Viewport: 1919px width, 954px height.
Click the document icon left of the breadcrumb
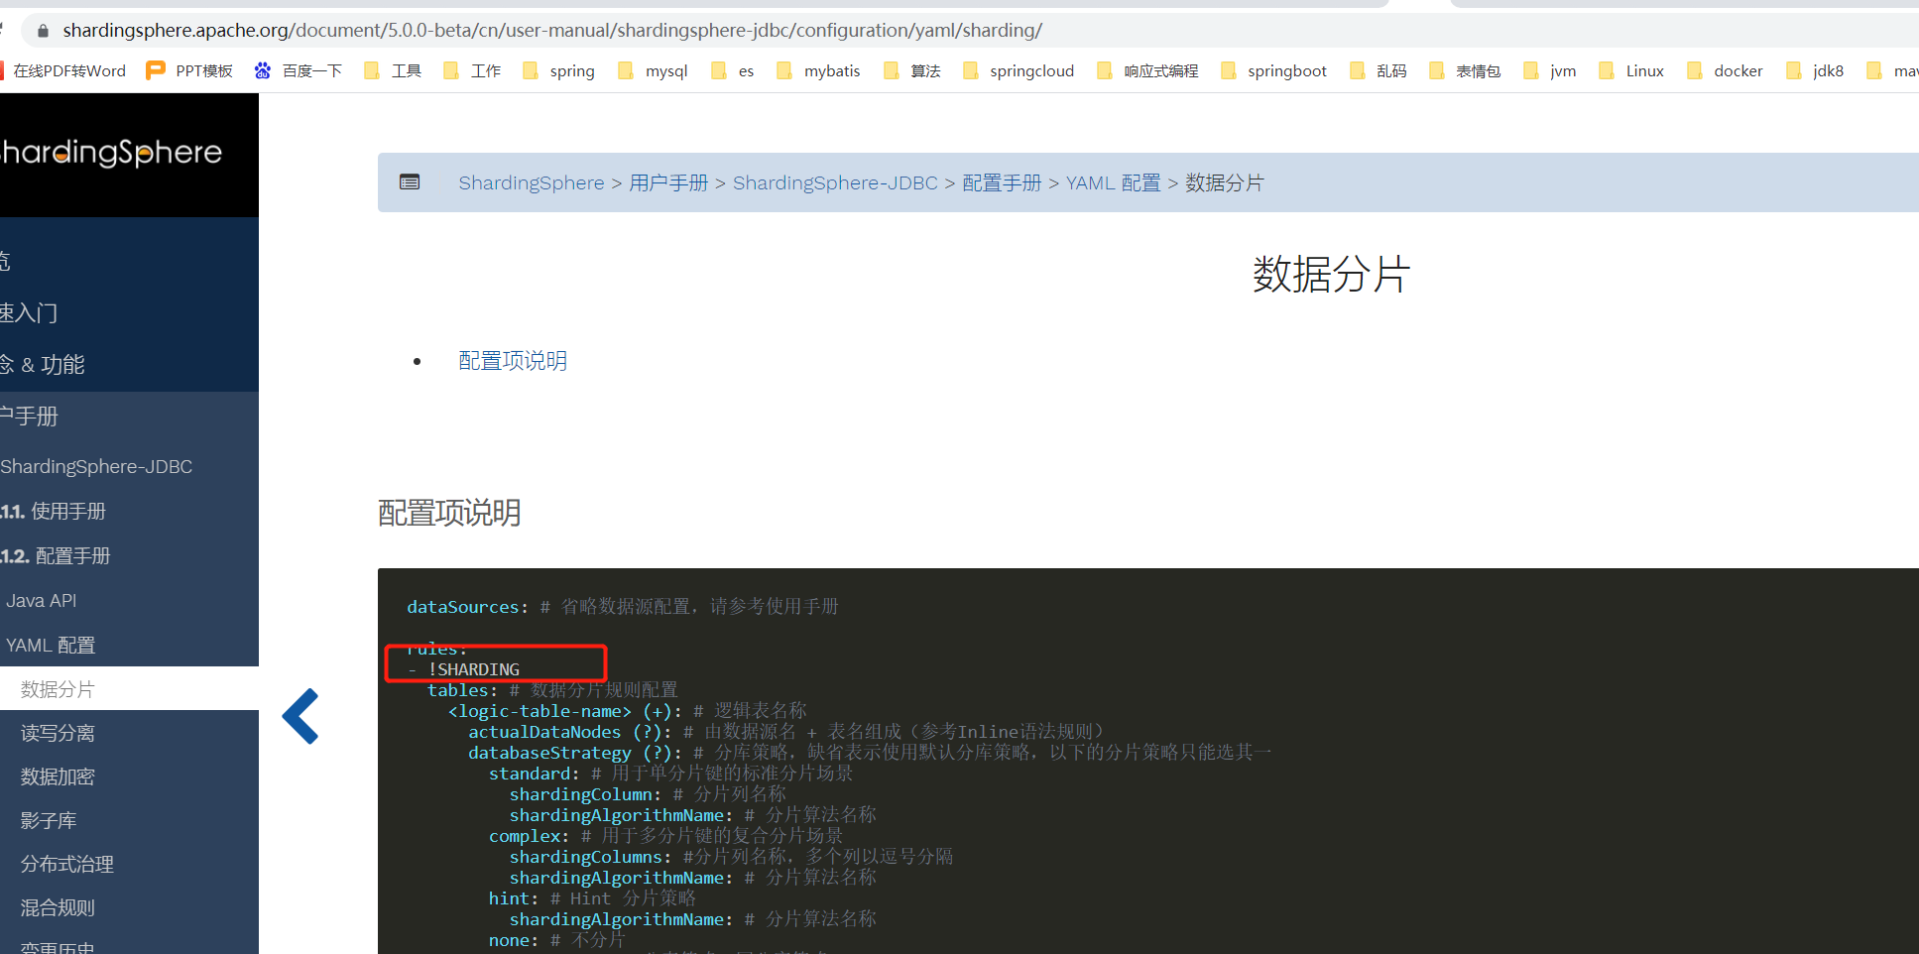[410, 182]
